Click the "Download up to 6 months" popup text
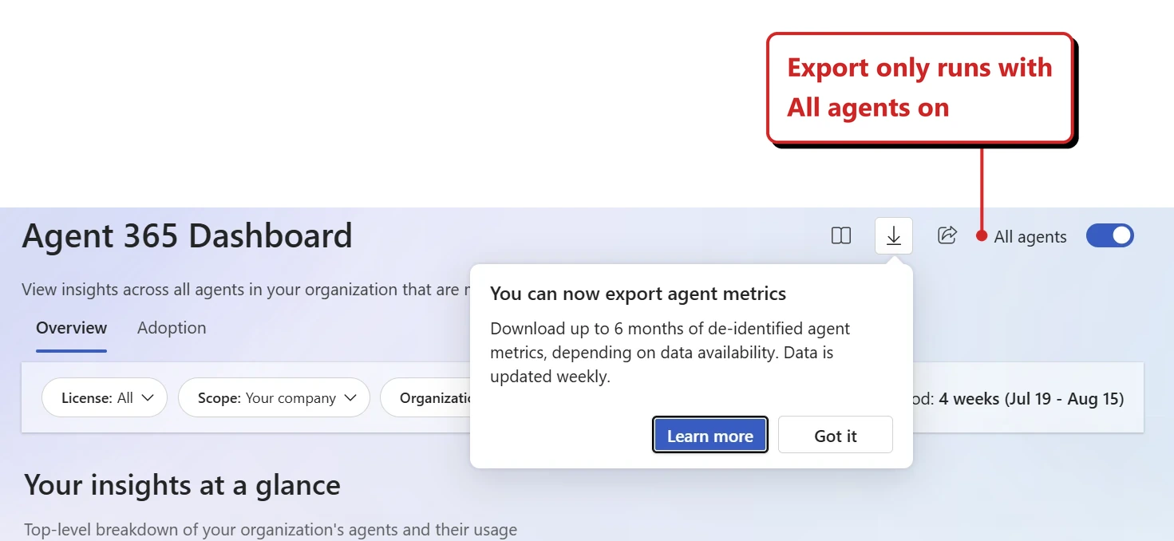The width and height of the screenshot is (1174, 541). [x=670, y=352]
